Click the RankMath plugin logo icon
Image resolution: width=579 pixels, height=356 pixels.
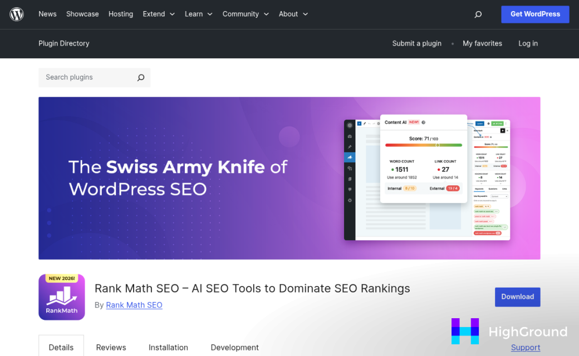pyautogui.click(x=62, y=297)
